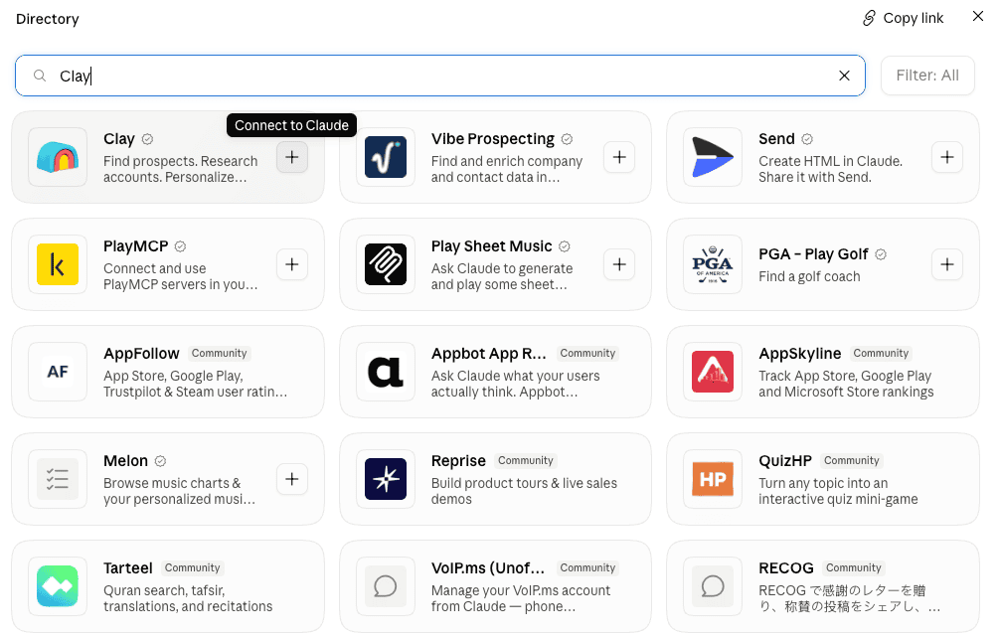Clear the search field with X icon
1000x638 pixels.
coord(844,76)
